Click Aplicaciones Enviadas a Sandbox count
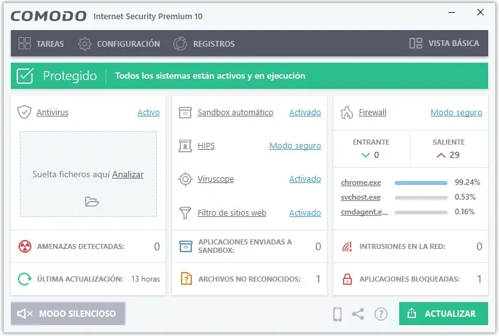Viewport: 499px width, 336px height. pos(318,246)
